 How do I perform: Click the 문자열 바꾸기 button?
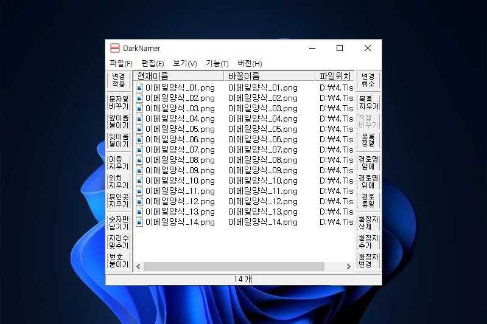click(x=119, y=102)
